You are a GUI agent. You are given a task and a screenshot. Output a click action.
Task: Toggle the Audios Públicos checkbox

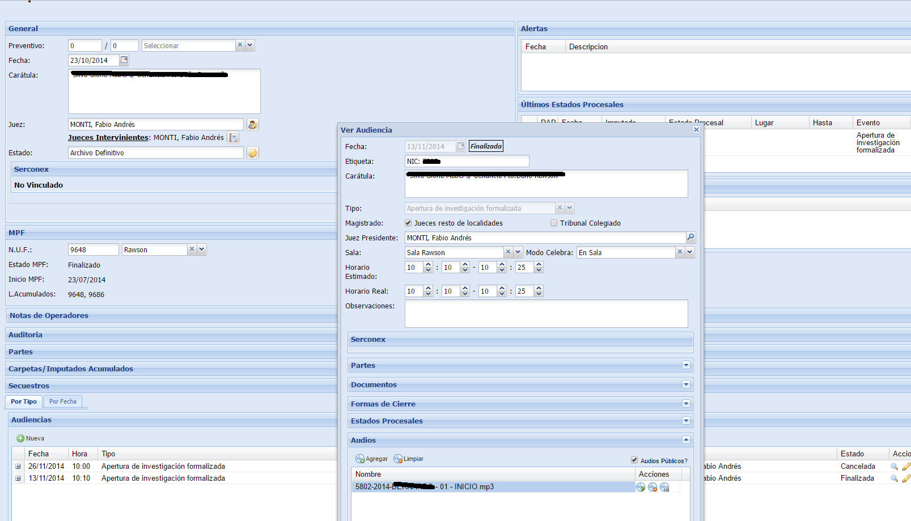[x=634, y=460]
